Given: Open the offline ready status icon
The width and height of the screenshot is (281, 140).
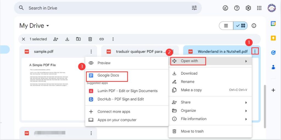Looking at the screenshot, I should point(225,8).
